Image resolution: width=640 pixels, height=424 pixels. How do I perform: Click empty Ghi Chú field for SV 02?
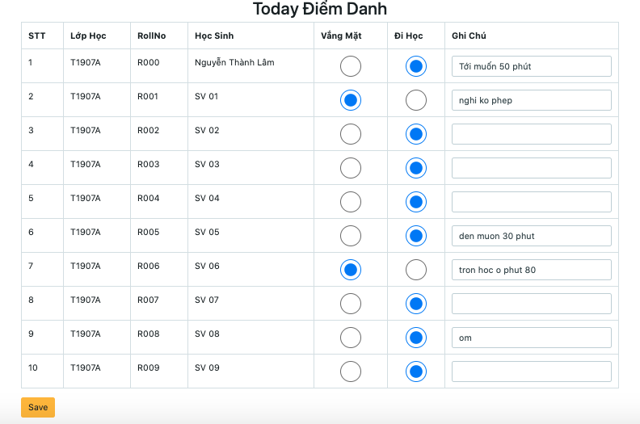(531, 134)
